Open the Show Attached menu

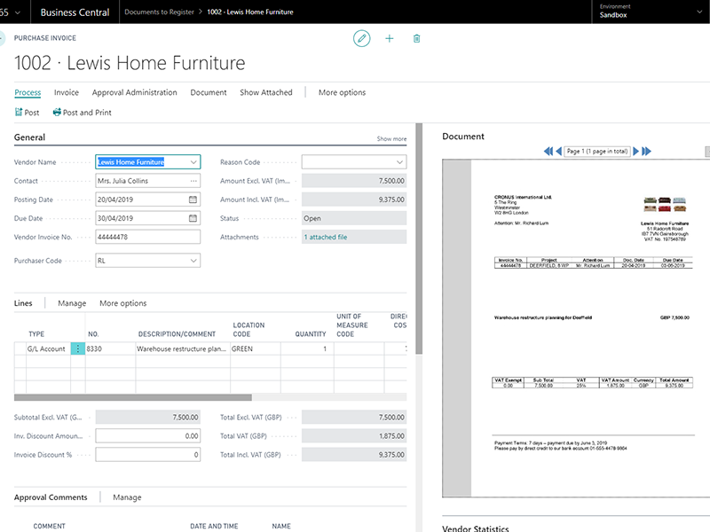[265, 92]
